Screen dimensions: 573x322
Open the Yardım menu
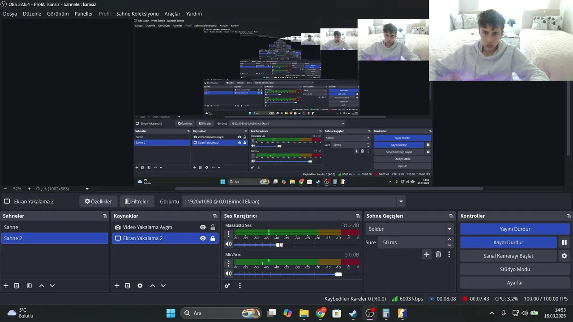click(x=194, y=14)
